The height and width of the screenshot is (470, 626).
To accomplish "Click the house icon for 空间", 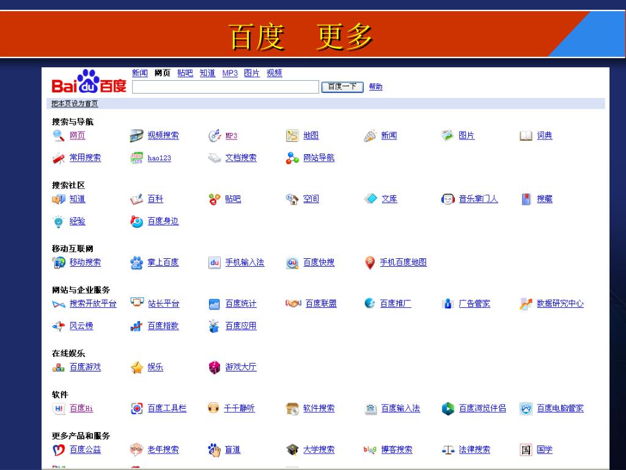I will tap(292, 199).
